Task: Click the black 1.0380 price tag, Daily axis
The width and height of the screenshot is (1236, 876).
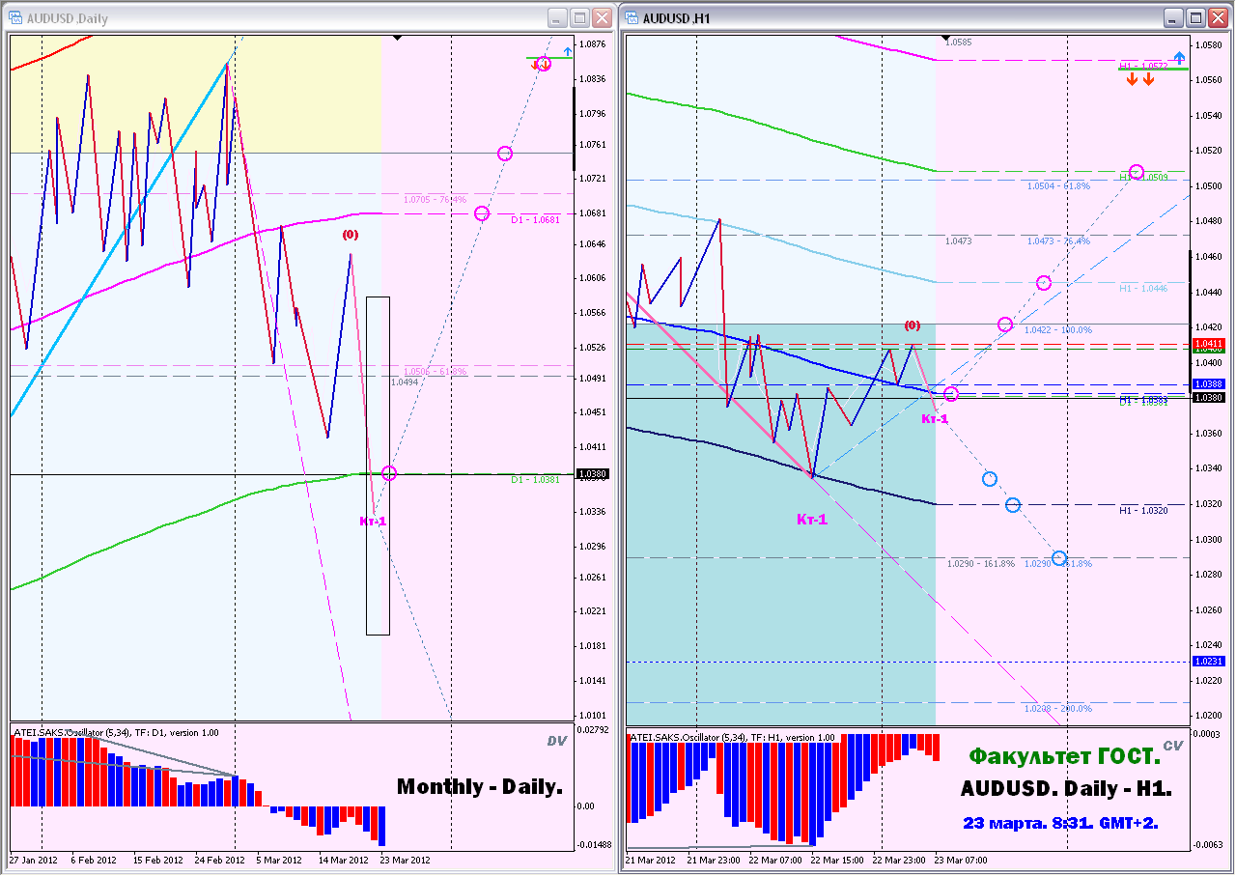Action: [592, 474]
